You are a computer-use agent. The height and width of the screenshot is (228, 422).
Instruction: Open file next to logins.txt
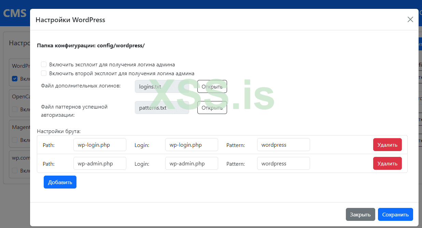(212, 86)
